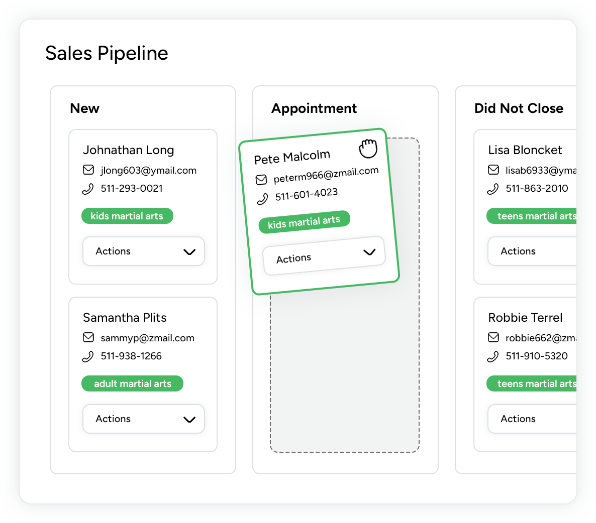Click the samantha email address sammyp@zmail.com
The height and width of the screenshot is (523, 596).
click(x=147, y=338)
